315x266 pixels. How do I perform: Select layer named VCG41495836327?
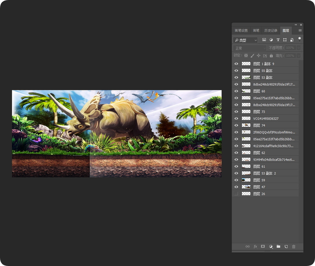pyautogui.click(x=266, y=118)
